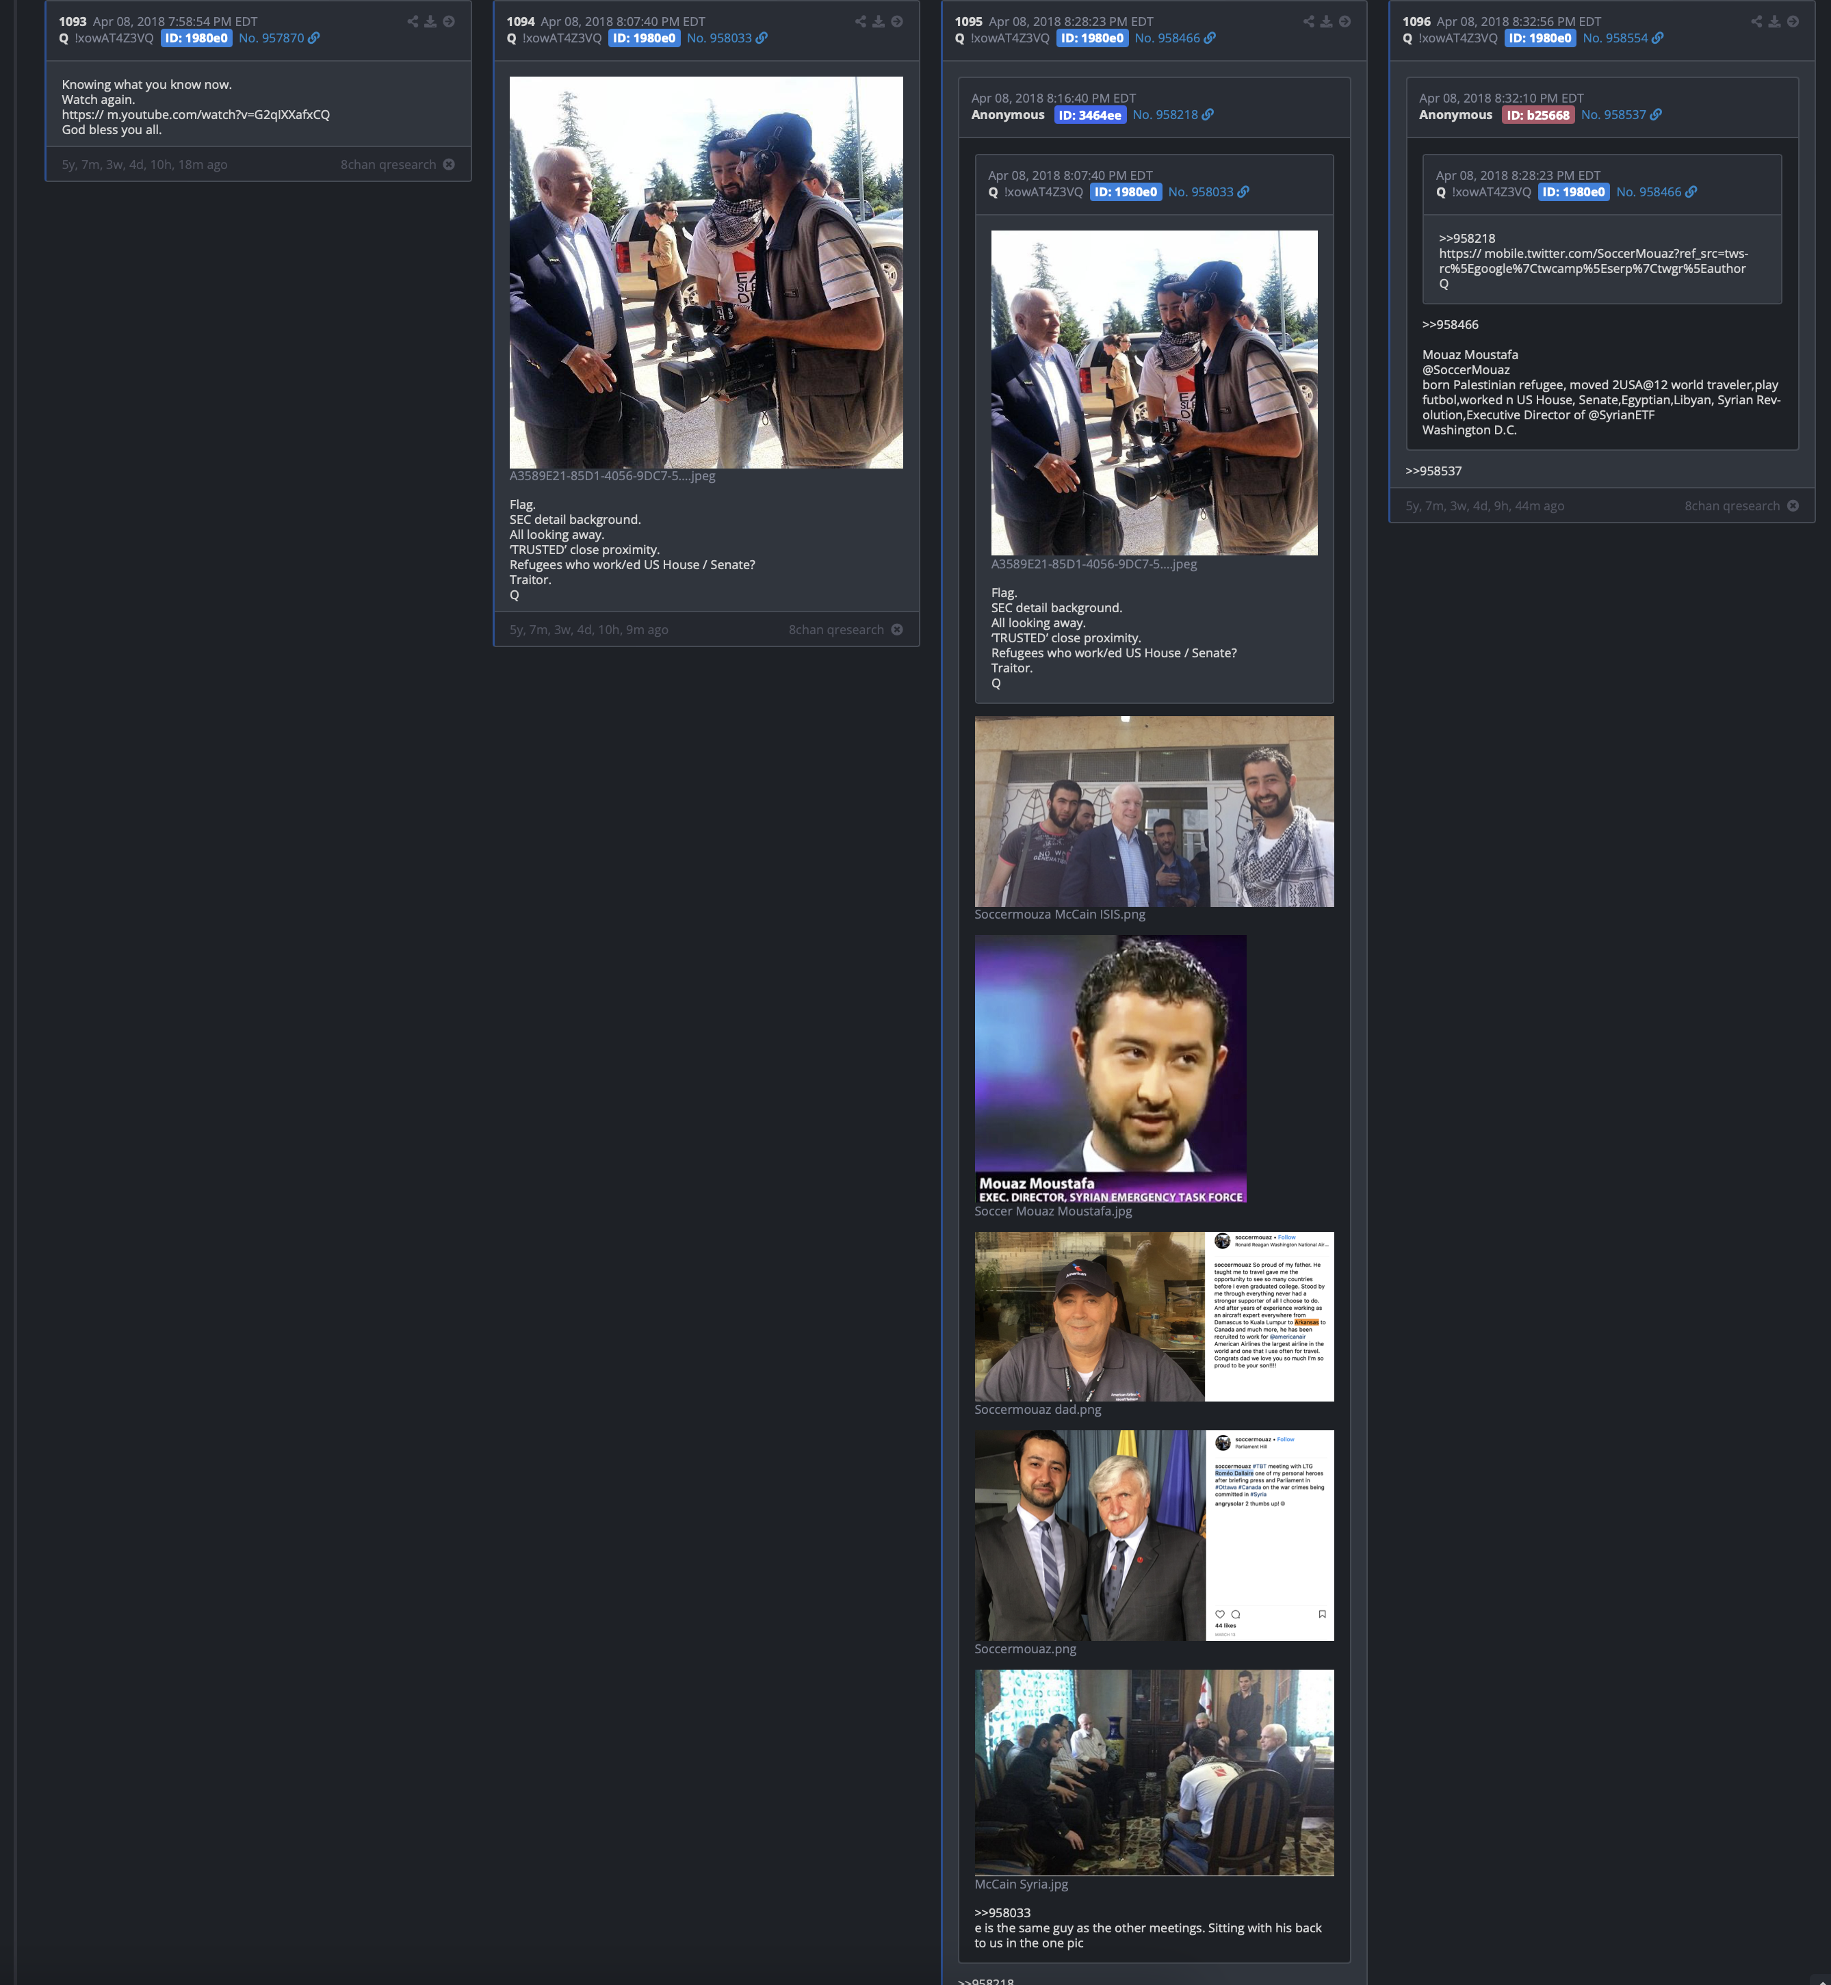The width and height of the screenshot is (1831, 1985).
Task: Open Soccer Mouaz Moustafa.jpg image
Action: pyautogui.click(x=1111, y=1069)
